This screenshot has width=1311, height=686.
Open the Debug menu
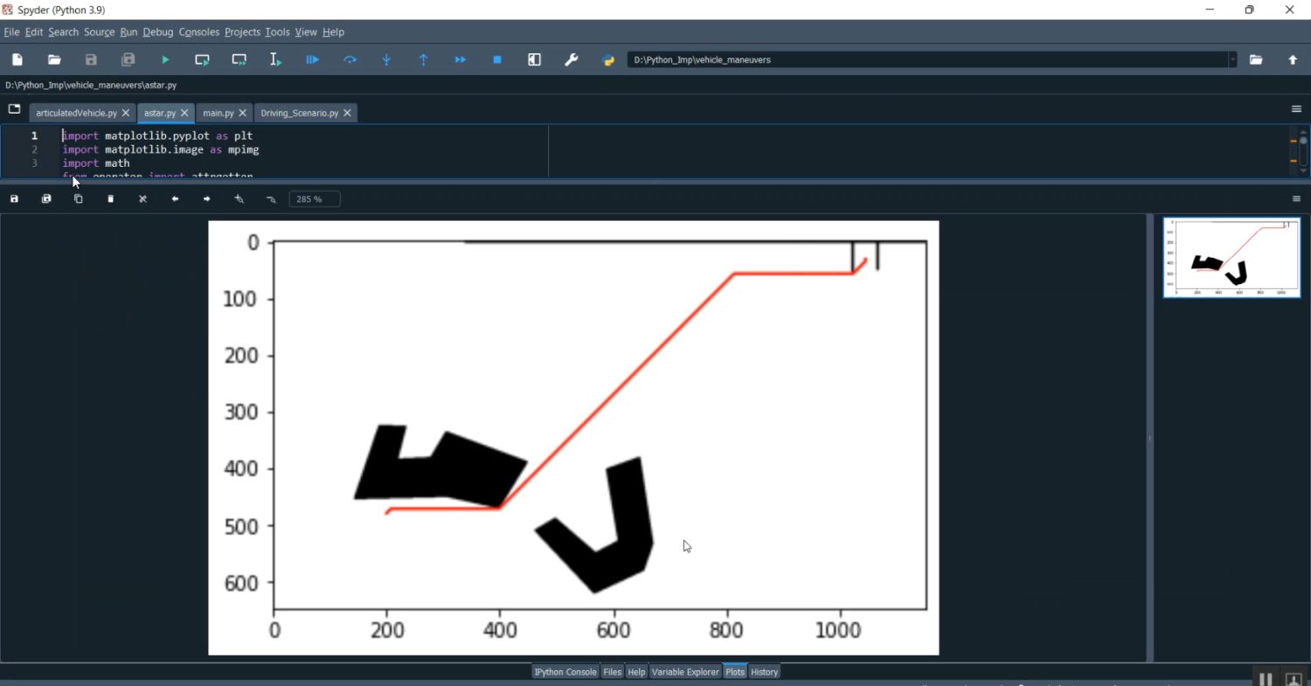pyautogui.click(x=158, y=32)
